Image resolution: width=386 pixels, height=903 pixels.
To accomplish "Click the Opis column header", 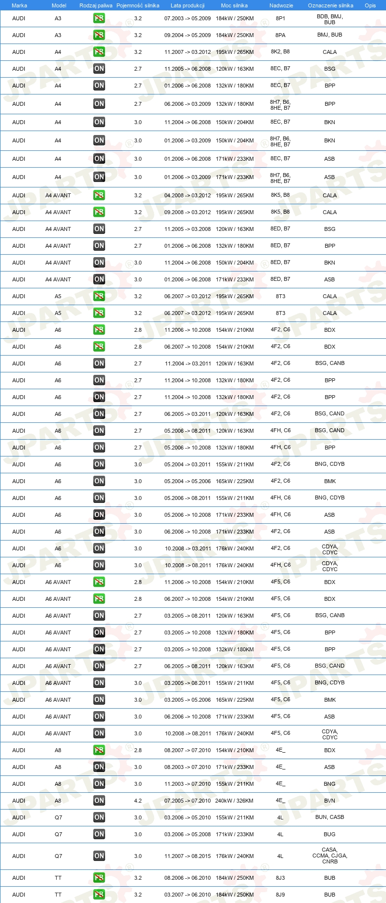I will click(370, 5).
